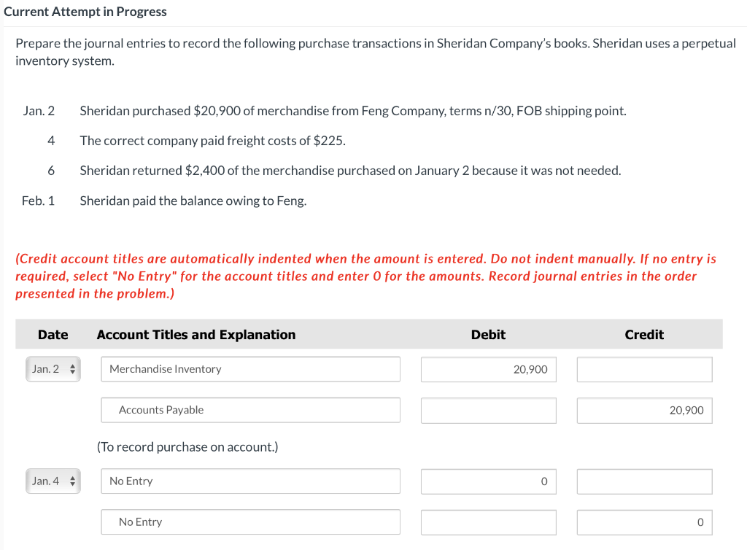Screen dimensions: 747x550
Task: Click the Accounts Payable account title field
Action: pyautogui.click(x=250, y=410)
